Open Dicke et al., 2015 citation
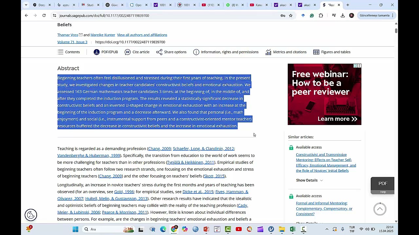 tap(198, 192)
